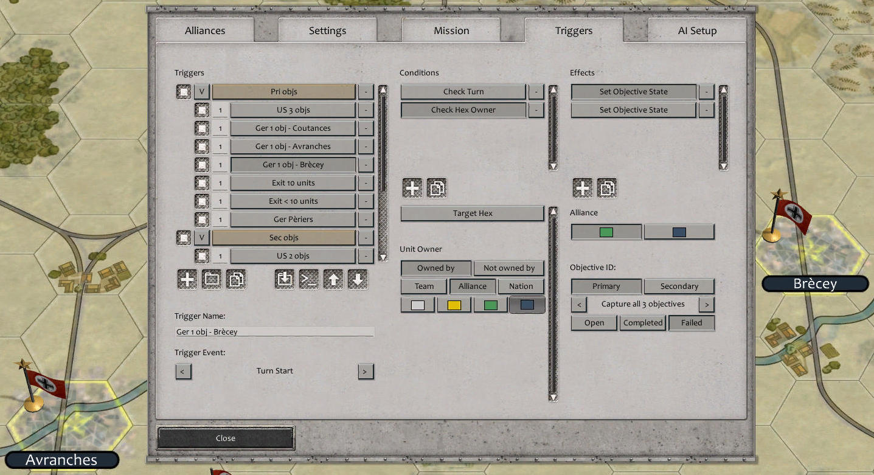Add a new effect
The height and width of the screenshot is (475, 874).
pos(583,188)
